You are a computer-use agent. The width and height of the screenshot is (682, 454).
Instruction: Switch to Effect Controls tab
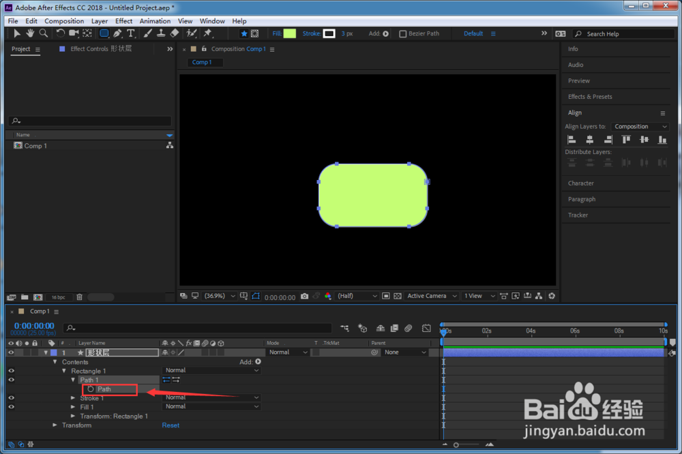click(101, 48)
